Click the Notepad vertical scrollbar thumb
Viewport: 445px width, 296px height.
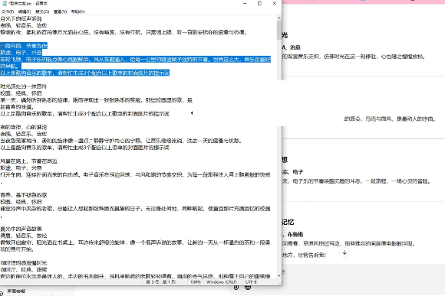(x=279, y=31)
